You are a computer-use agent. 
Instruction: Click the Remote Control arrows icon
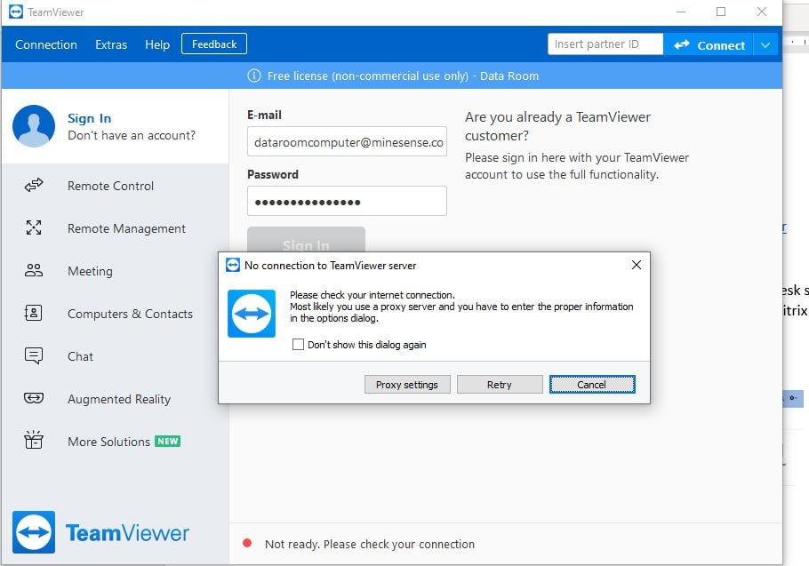coord(34,185)
